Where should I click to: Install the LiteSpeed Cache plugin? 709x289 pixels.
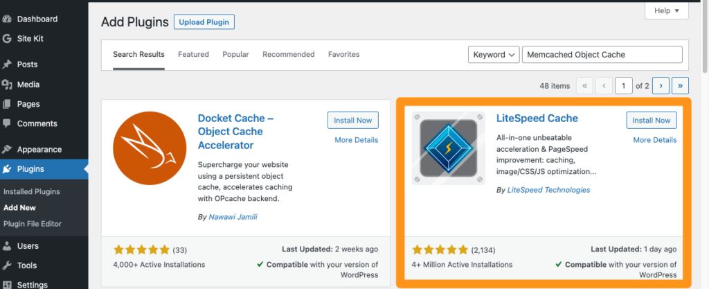click(651, 120)
